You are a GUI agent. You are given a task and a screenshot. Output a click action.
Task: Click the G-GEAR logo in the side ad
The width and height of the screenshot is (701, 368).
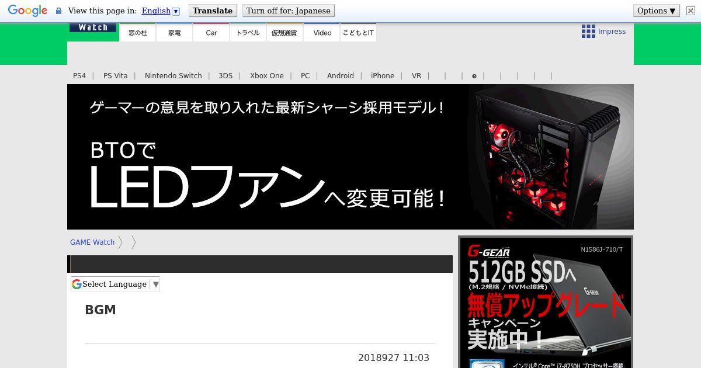[489, 252]
